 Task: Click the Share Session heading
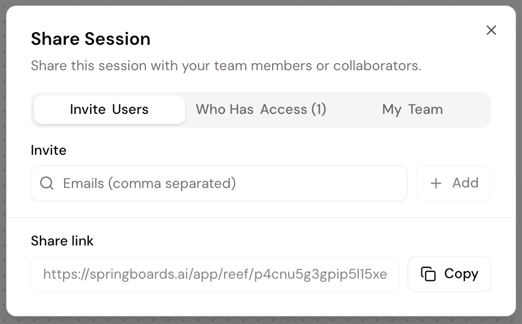[x=91, y=39]
